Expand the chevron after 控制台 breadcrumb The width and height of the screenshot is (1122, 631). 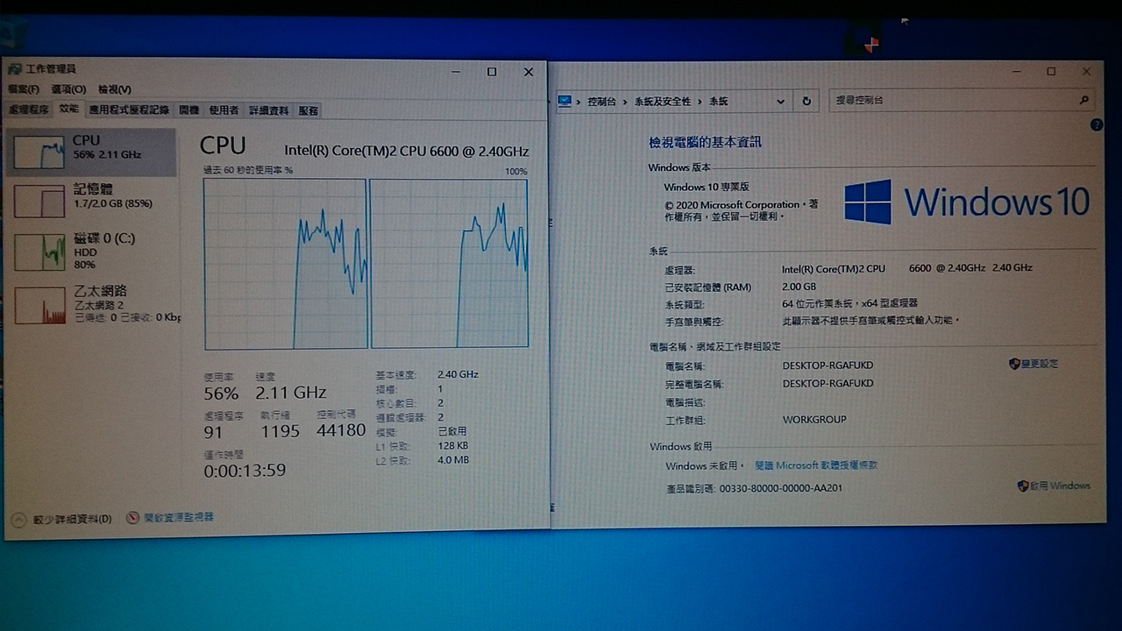tap(626, 102)
